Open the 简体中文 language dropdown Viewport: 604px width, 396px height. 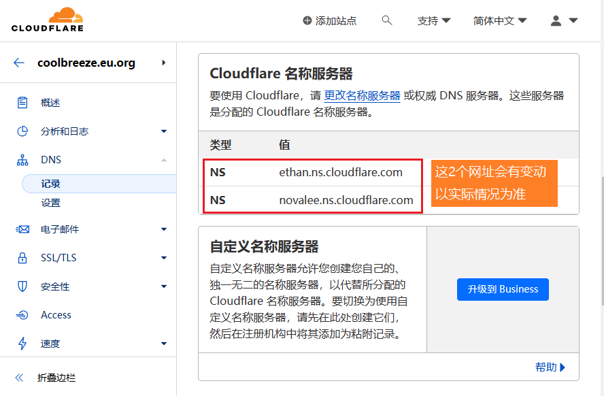500,20
